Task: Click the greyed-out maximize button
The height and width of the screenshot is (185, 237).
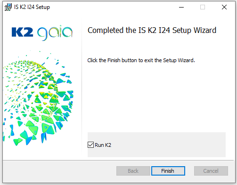Action: pos(203,7)
